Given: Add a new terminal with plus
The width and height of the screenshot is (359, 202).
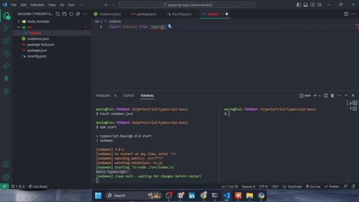Looking at the screenshot, I should pyautogui.click(x=315, y=95).
